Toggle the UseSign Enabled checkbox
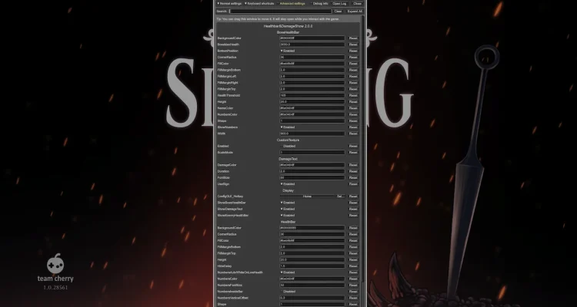The image size is (577, 307). click(288, 184)
